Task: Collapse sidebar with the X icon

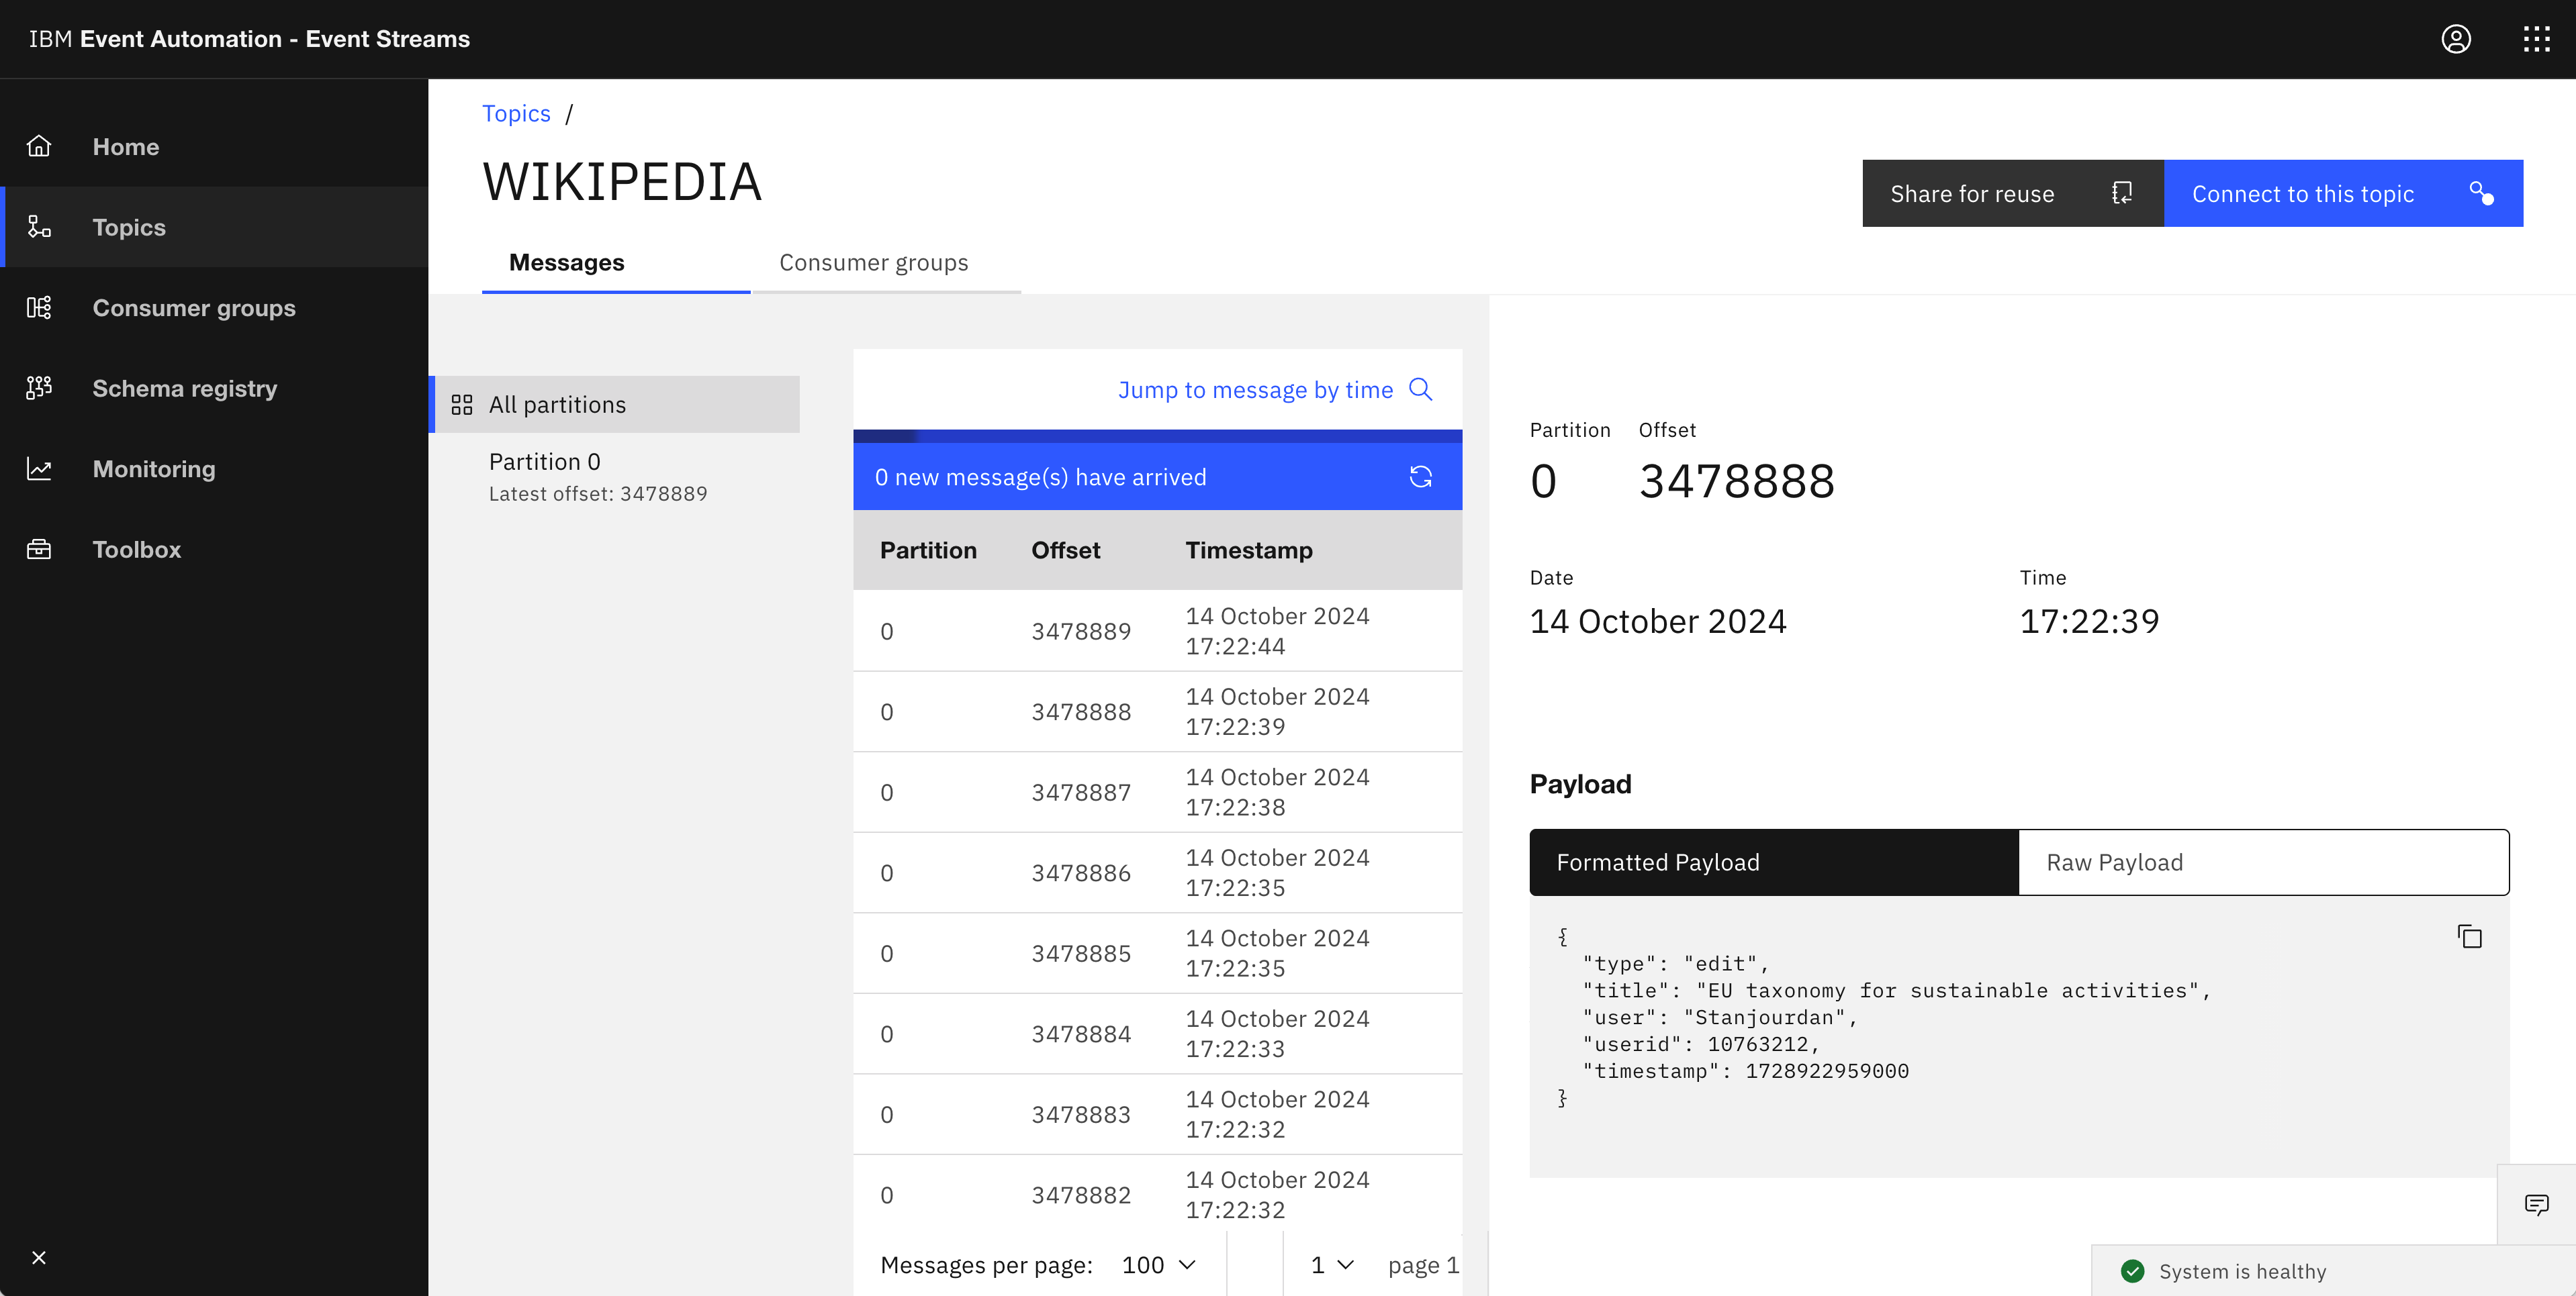Action: coord(39,1257)
